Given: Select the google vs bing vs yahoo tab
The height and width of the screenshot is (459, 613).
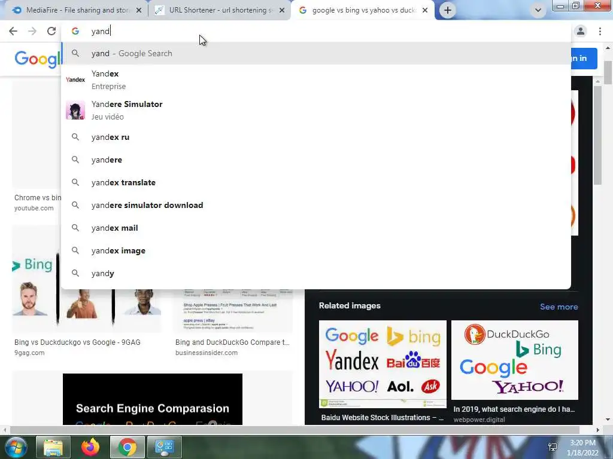Looking at the screenshot, I should [362, 10].
